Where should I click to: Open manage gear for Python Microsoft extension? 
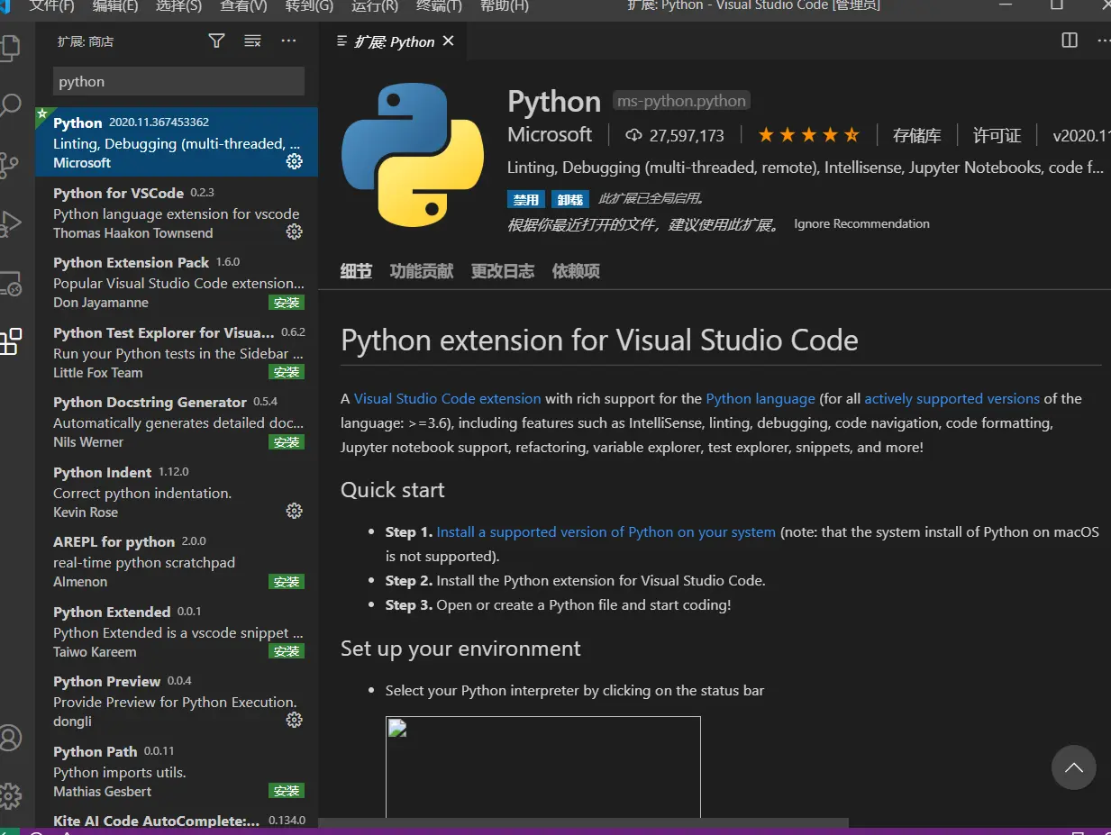pos(294,161)
